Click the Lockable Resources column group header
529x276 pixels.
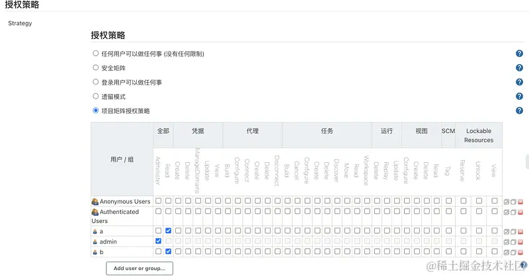click(479, 136)
